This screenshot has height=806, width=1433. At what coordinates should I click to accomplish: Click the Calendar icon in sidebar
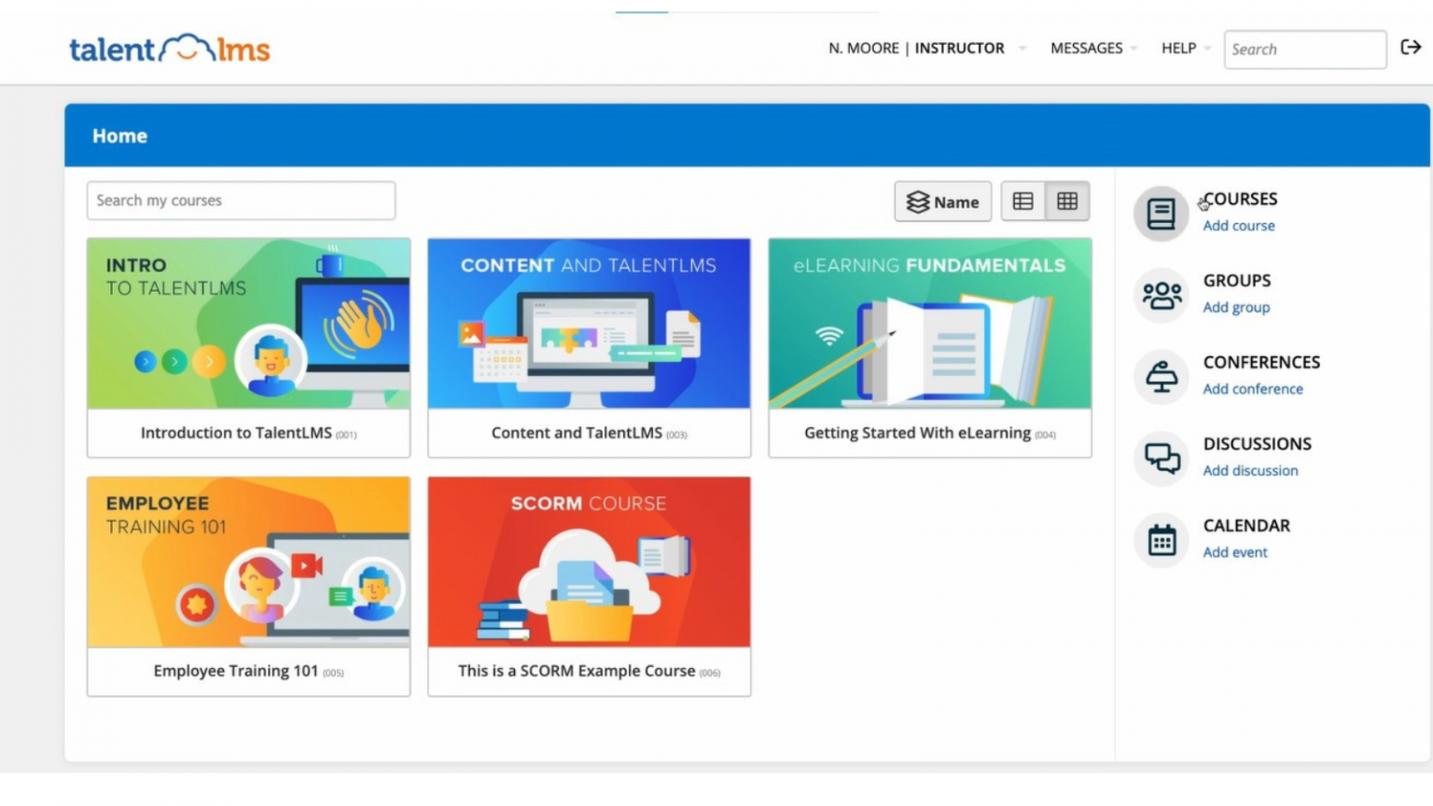click(x=1160, y=539)
